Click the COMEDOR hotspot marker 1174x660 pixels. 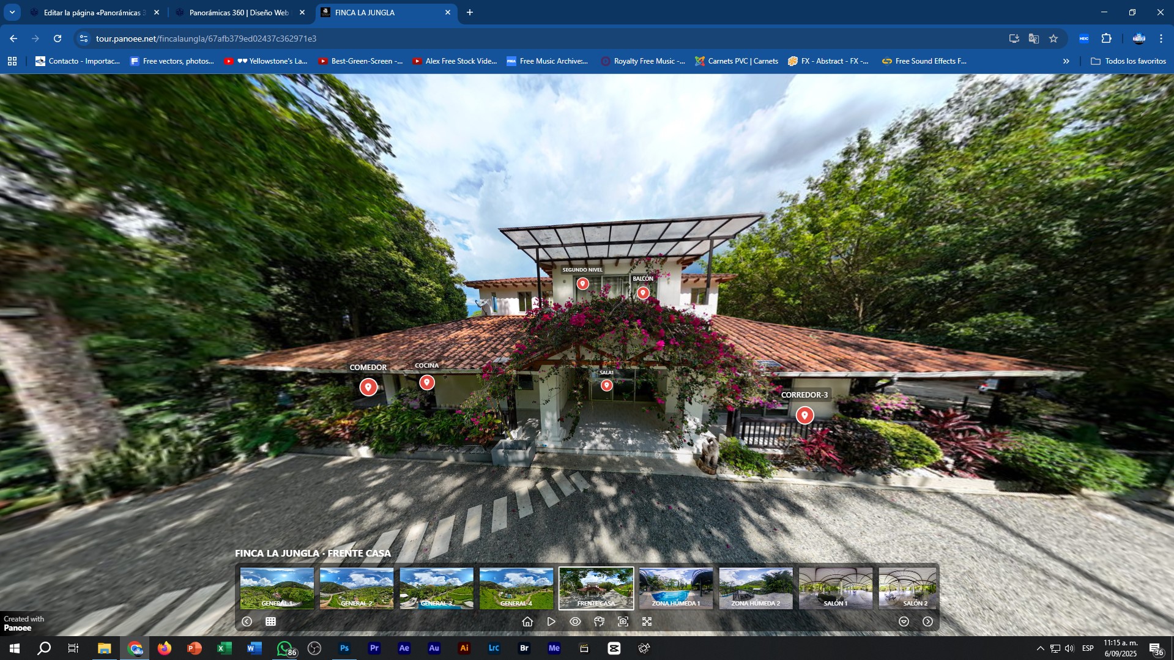point(368,387)
